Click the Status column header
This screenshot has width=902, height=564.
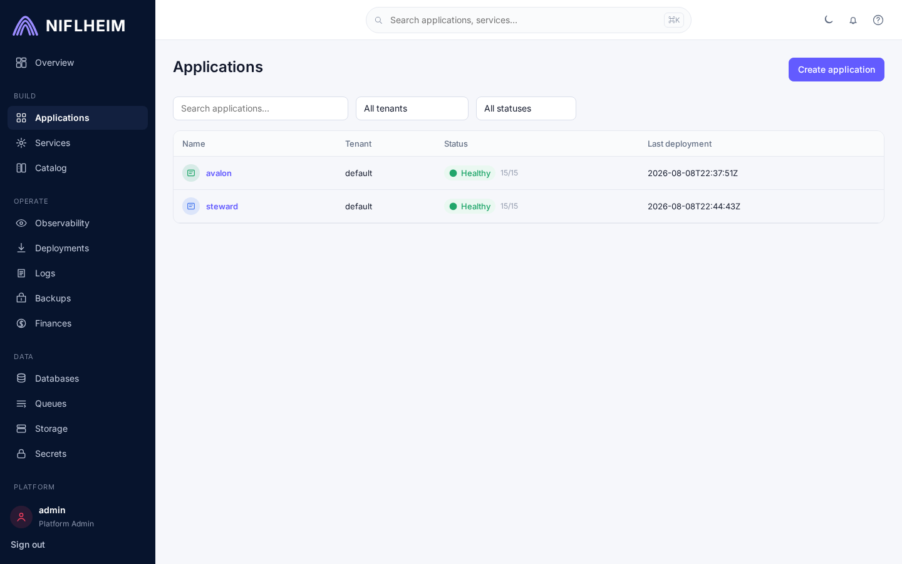click(x=456, y=144)
